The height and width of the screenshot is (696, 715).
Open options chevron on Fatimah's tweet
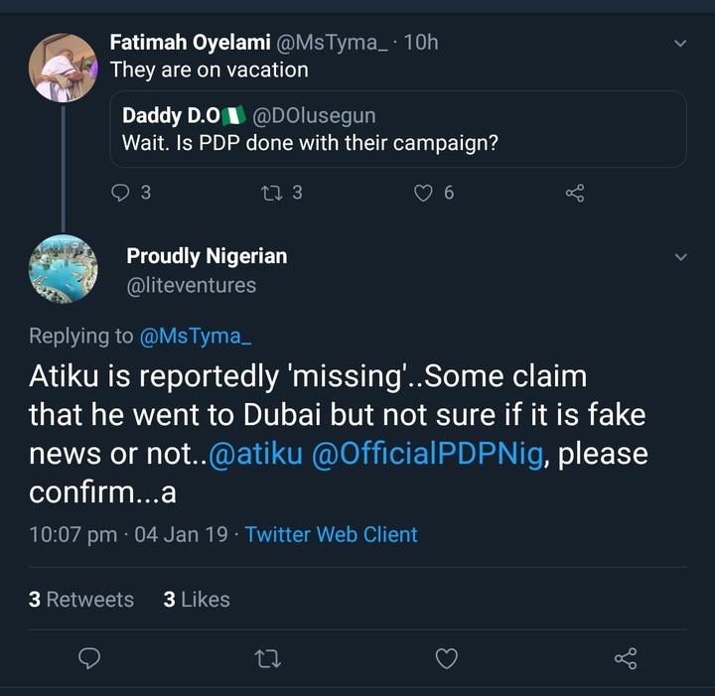pyautogui.click(x=680, y=44)
